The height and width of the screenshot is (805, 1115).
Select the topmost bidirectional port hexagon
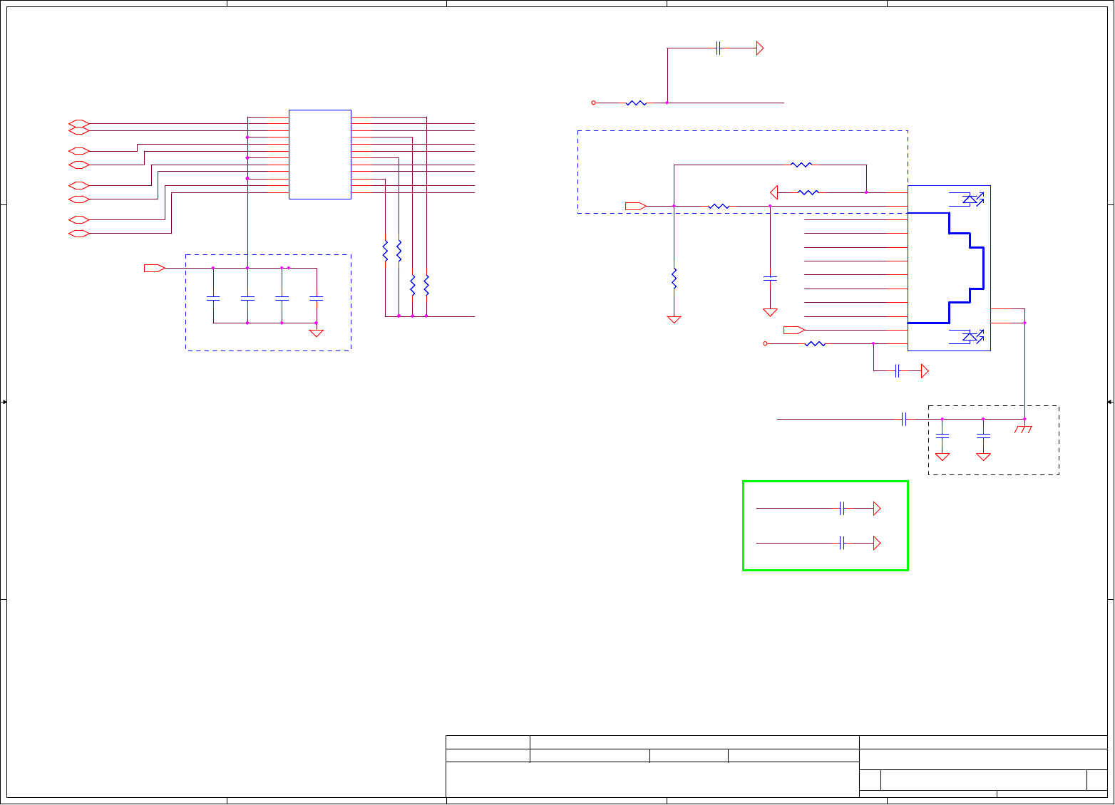78,123
